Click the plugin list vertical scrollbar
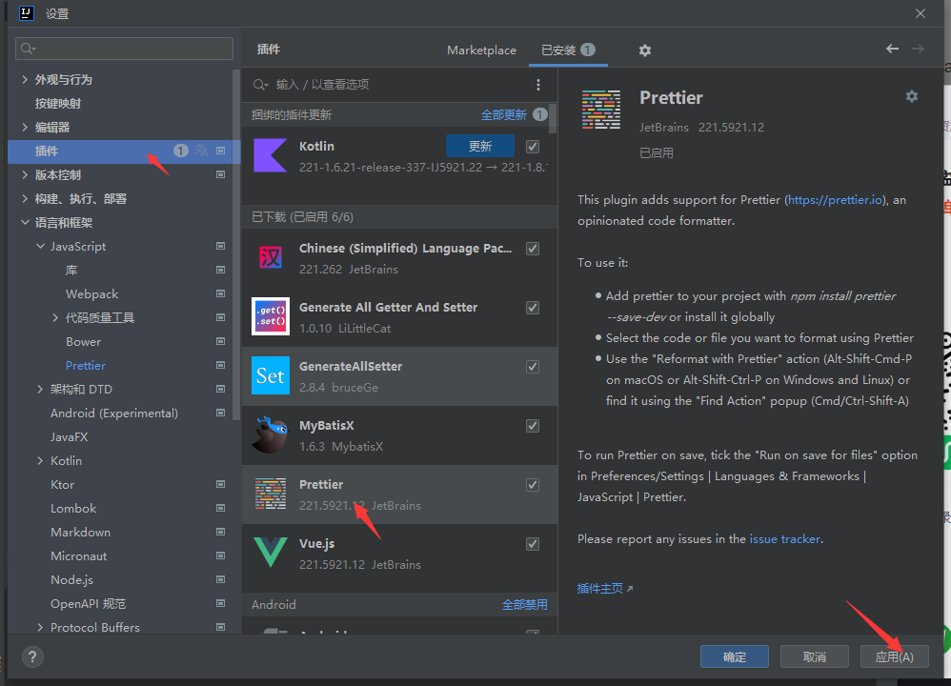The image size is (951, 686). click(553, 118)
